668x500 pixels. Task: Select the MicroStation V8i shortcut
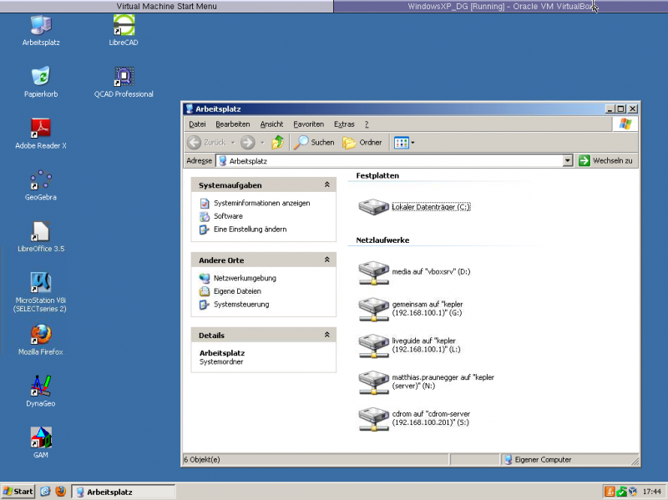(41, 292)
